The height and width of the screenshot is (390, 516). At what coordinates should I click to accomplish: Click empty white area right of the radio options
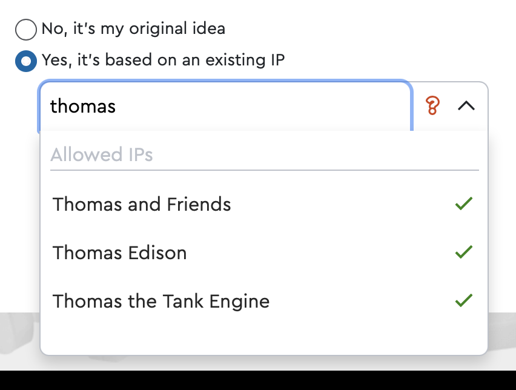pos(394,42)
